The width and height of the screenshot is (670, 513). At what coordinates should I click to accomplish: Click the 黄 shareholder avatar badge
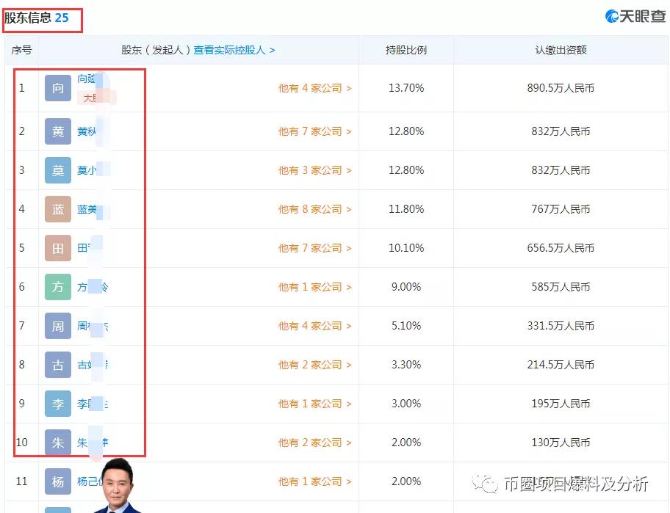click(x=57, y=131)
